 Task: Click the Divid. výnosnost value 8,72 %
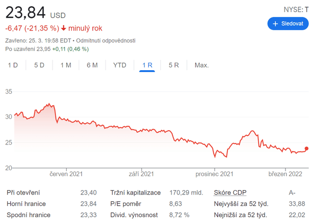tap(179, 215)
